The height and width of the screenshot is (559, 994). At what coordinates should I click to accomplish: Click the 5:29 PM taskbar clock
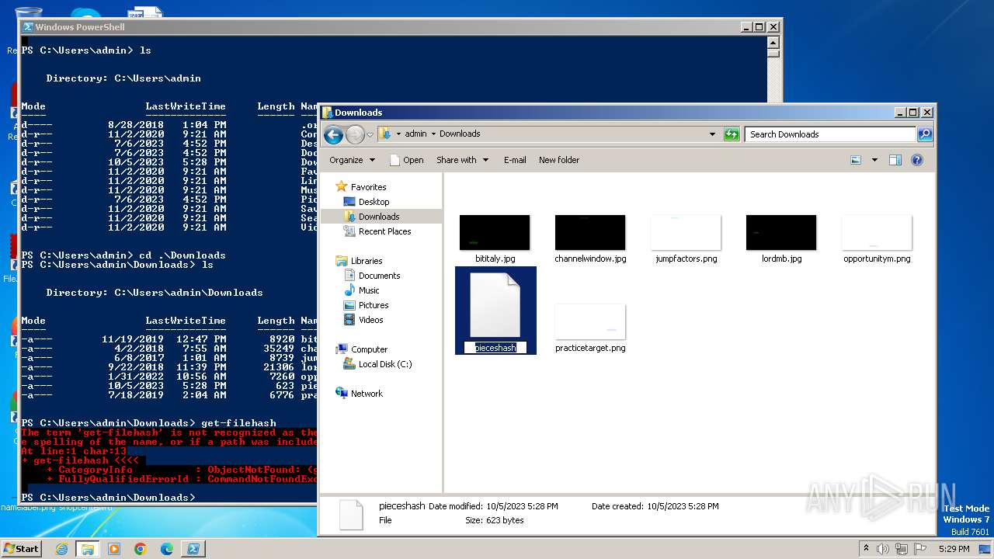[x=954, y=549]
